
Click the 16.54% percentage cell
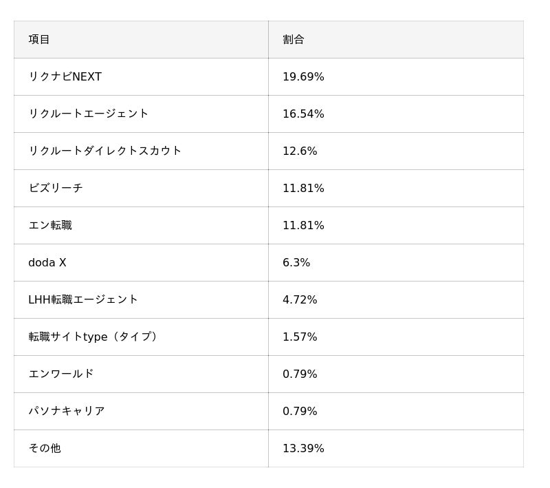click(x=303, y=114)
